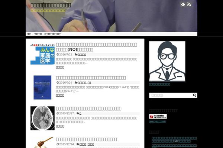Open the text link under ranking banner

(157, 121)
